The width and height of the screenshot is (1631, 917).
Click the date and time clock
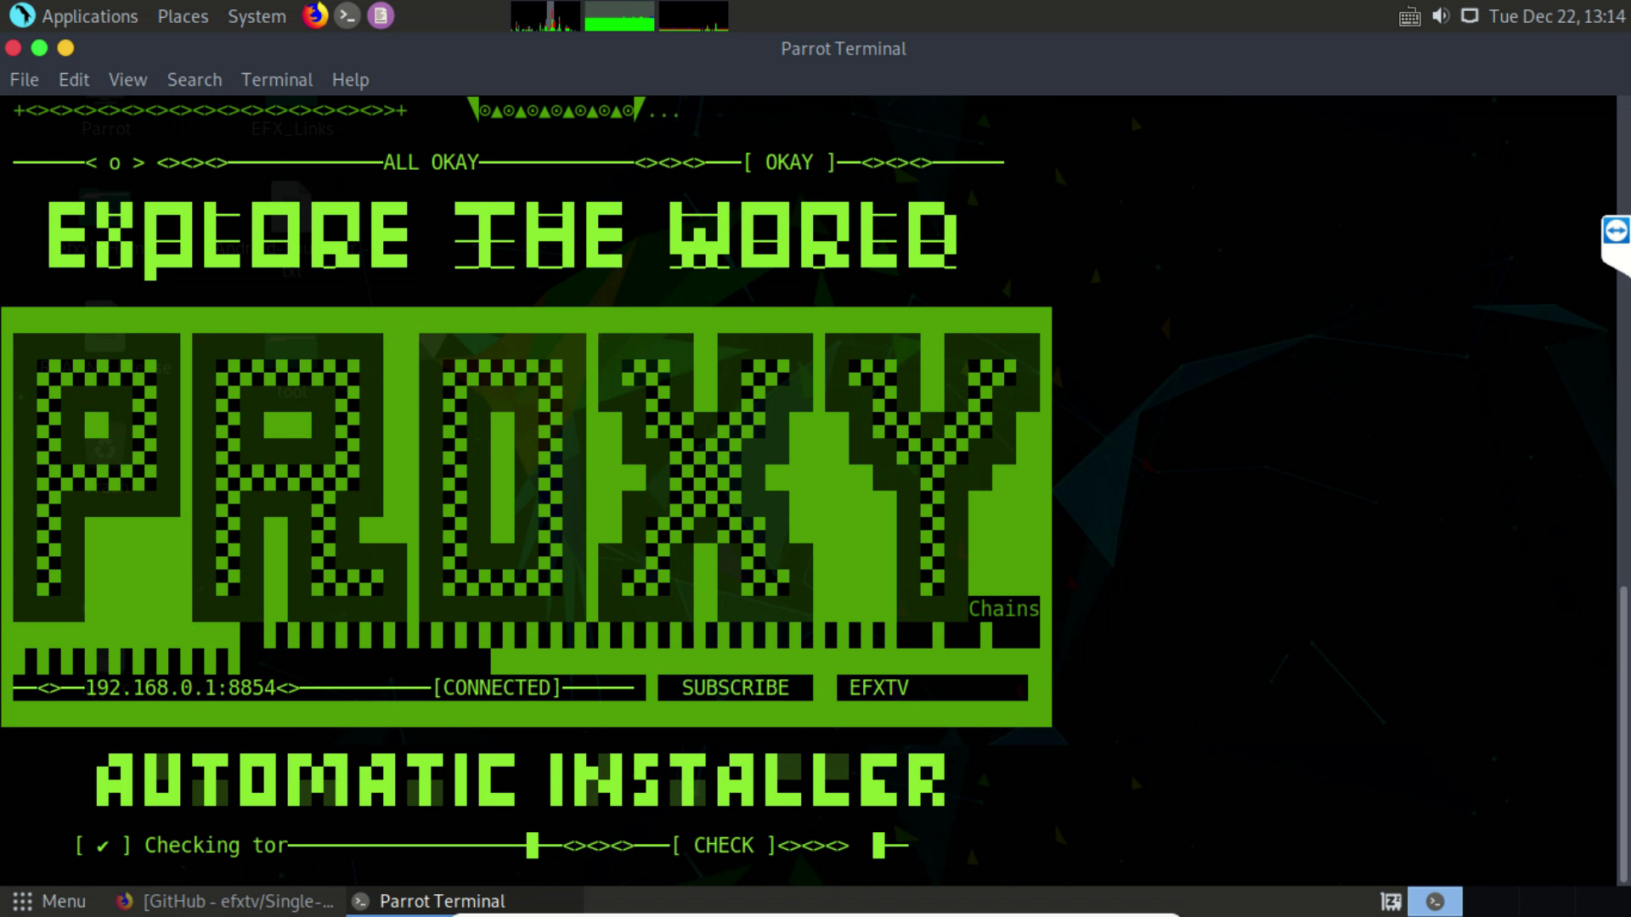(1556, 16)
